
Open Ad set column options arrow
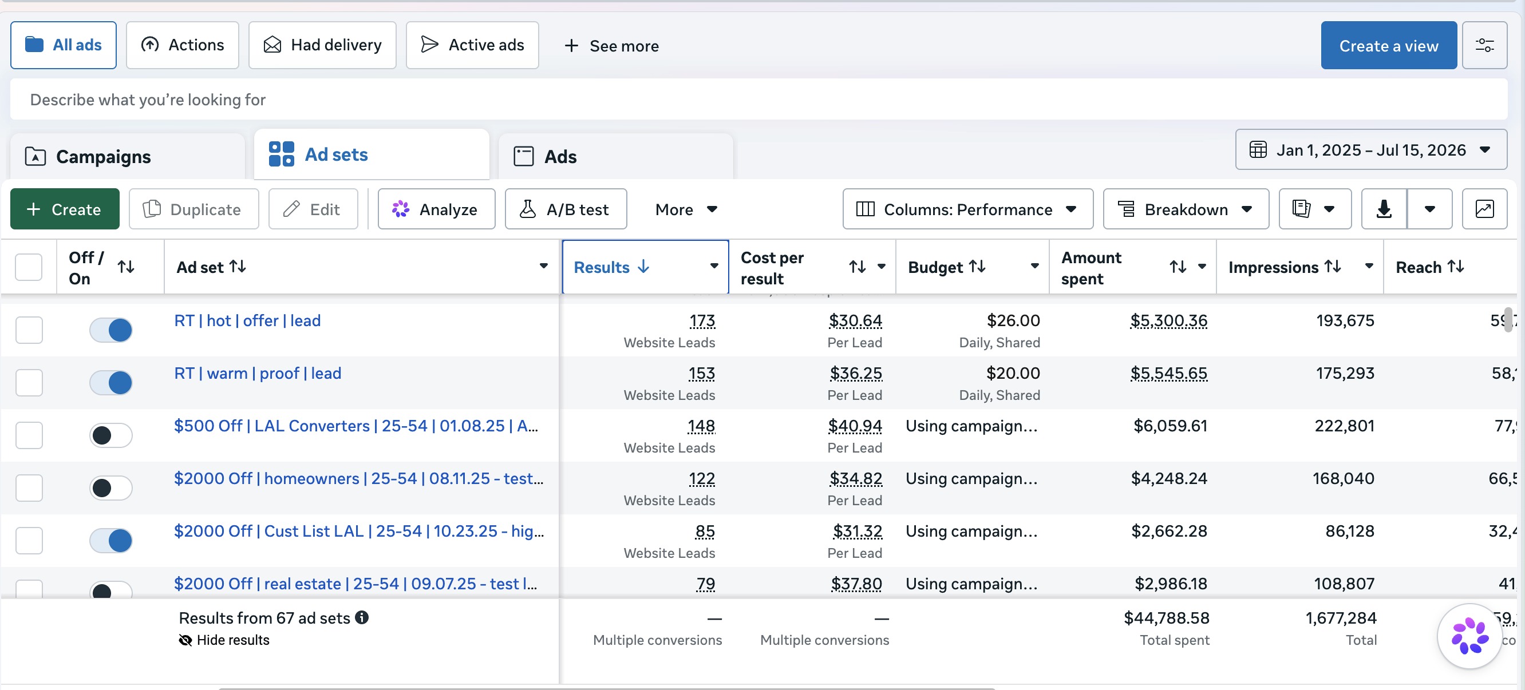[x=543, y=266]
